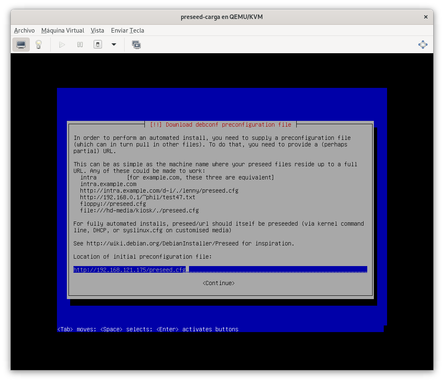The height and width of the screenshot is (382, 444).
Task: Power on the virtual machine
Action: [x=62, y=45]
